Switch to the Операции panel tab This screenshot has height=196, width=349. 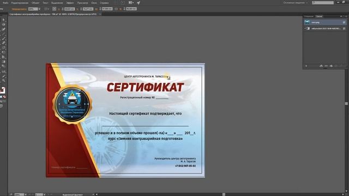pos(309,16)
